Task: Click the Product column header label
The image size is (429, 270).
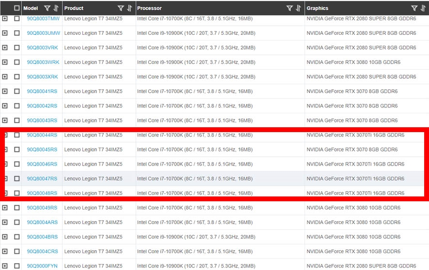Action: [x=74, y=8]
